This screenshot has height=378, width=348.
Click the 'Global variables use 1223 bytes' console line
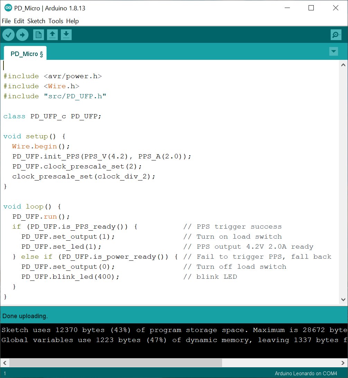(174, 340)
